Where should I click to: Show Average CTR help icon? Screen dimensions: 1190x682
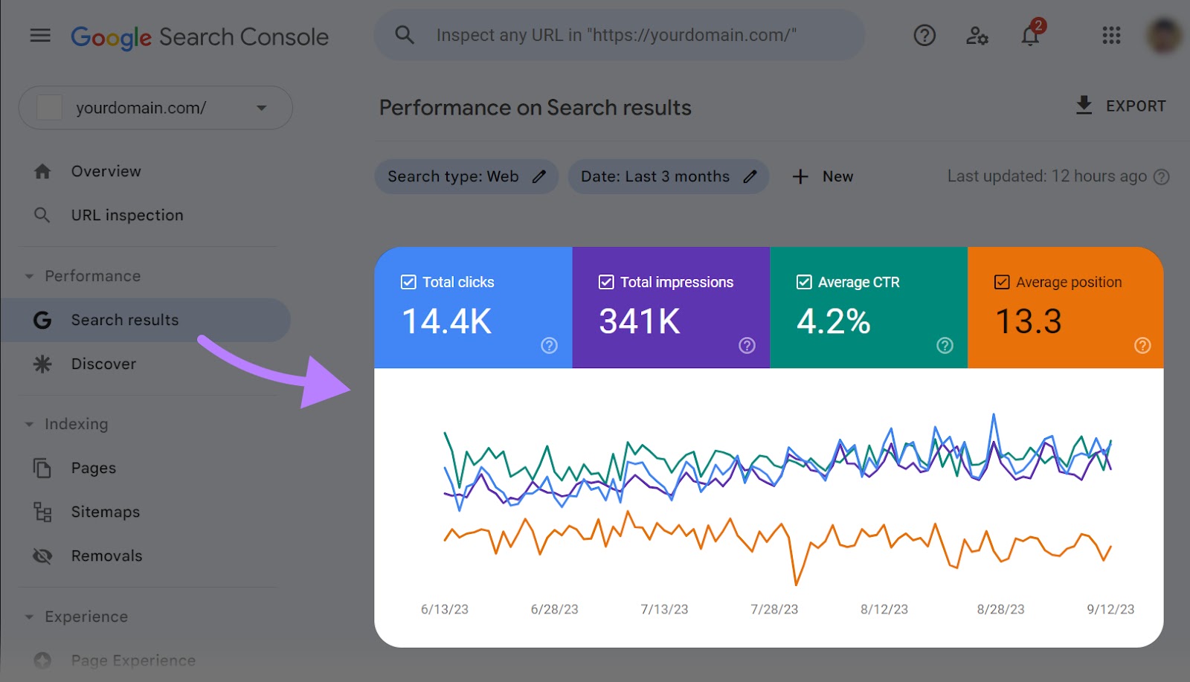(x=945, y=345)
